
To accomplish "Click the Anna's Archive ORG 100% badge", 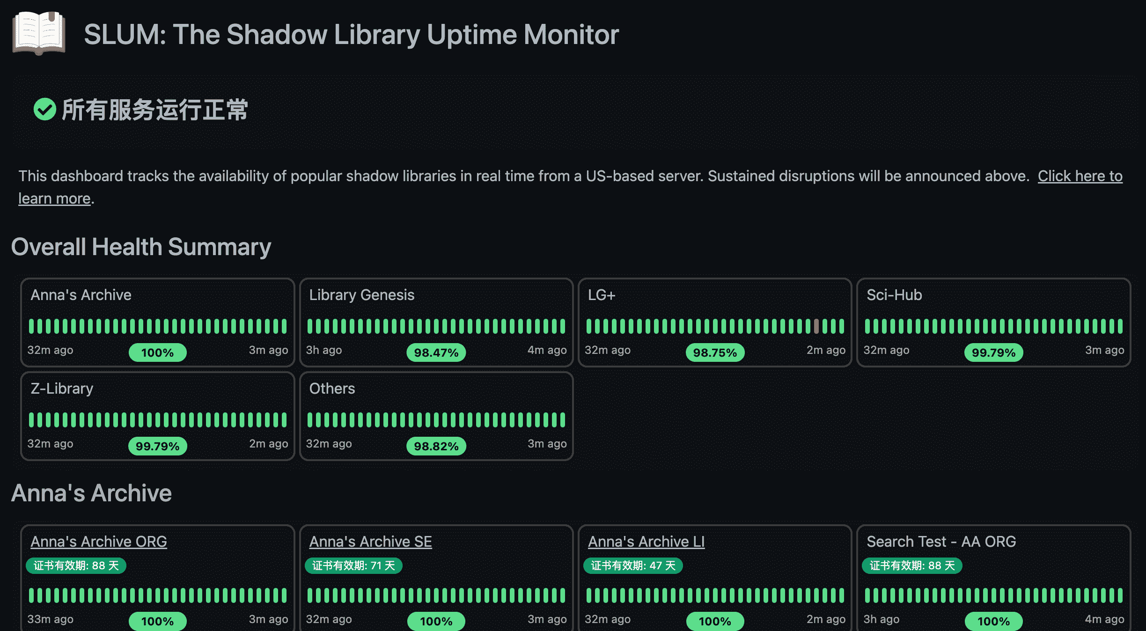I will 157,621.
